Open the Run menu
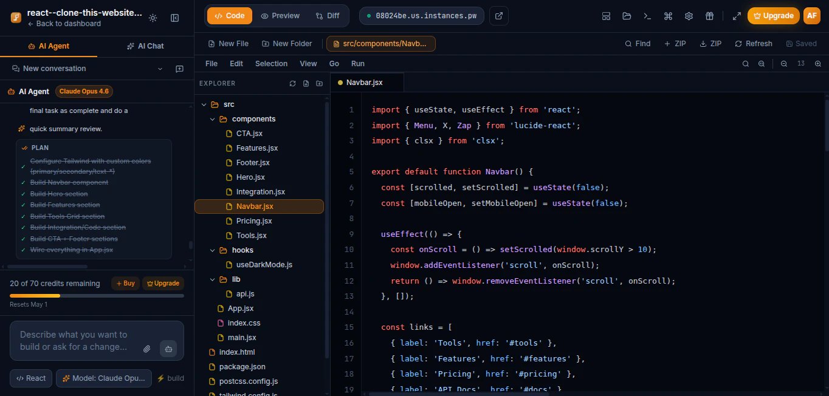 pyautogui.click(x=357, y=63)
